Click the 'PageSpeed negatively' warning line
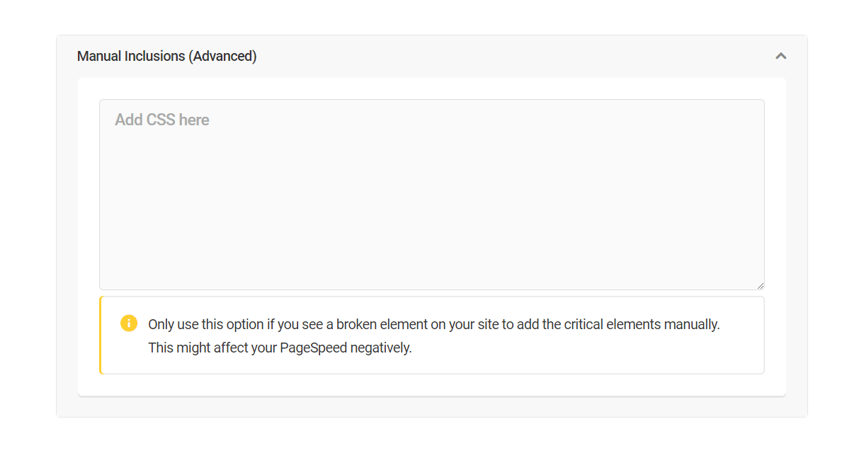Image resolution: width=864 pixels, height=453 pixels. 280,348
